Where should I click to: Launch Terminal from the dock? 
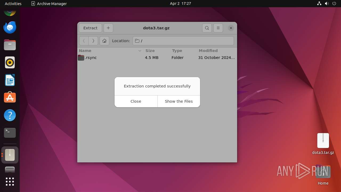click(10, 133)
